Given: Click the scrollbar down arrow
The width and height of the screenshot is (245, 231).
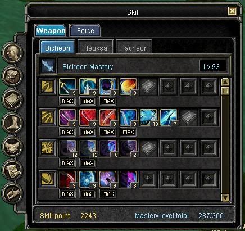Looking at the screenshot, I should click(x=225, y=197).
